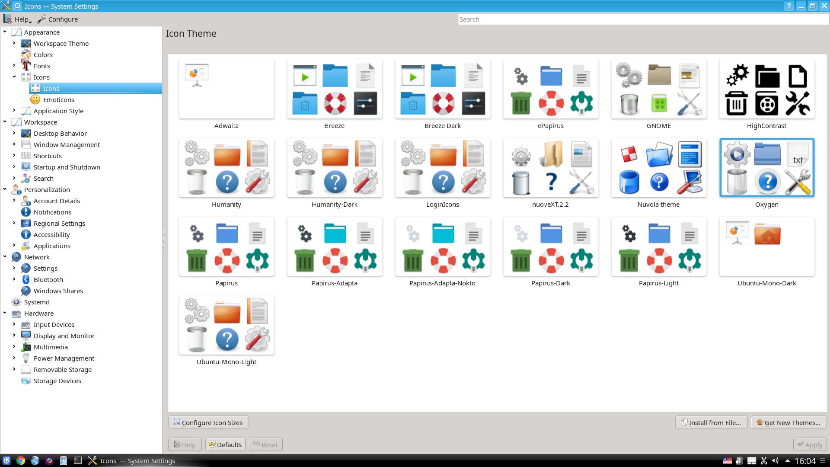Click the Defaults button
Viewport: 830px width, 467px height.
pyautogui.click(x=225, y=445)
